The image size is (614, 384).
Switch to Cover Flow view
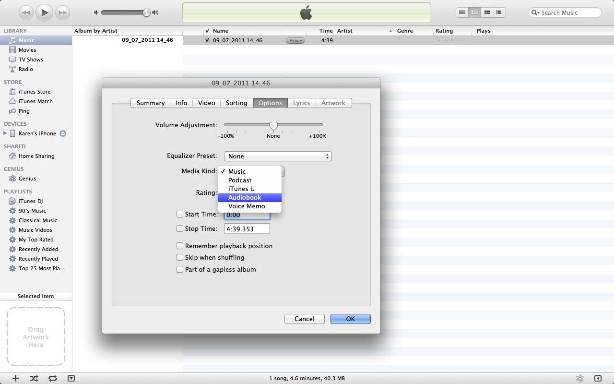(x=499, y=12)
